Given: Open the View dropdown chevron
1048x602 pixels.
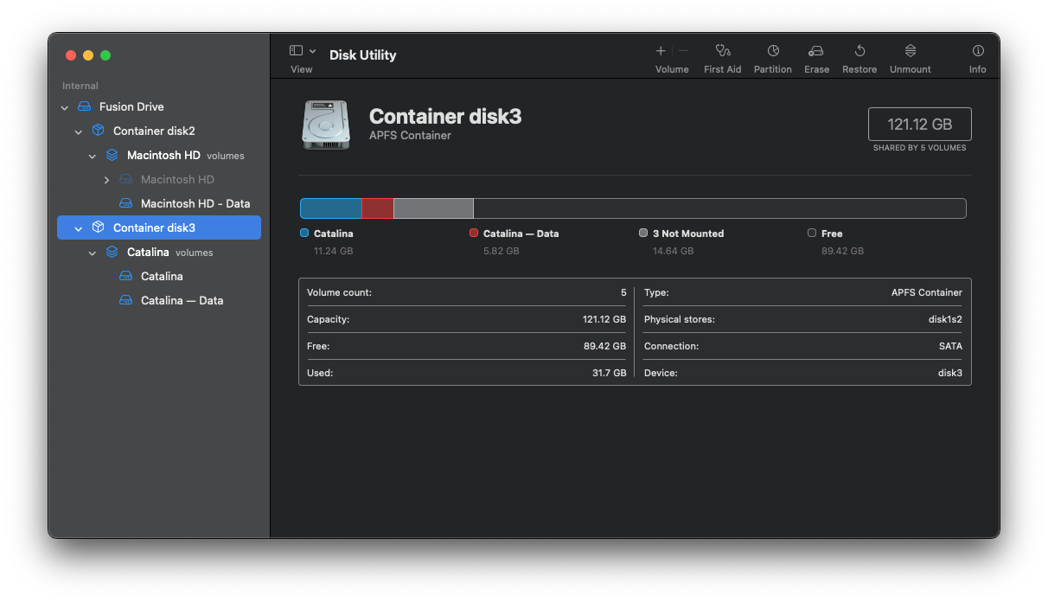Looking at the screenshot, I should click(x=313, y=52).
